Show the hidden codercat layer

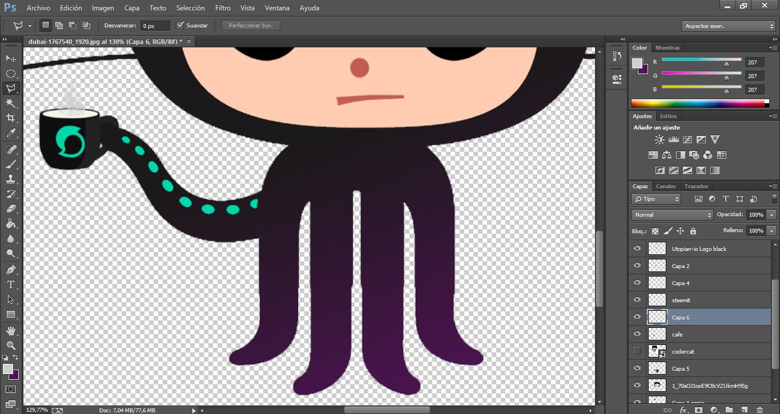[x=637, y=351]
